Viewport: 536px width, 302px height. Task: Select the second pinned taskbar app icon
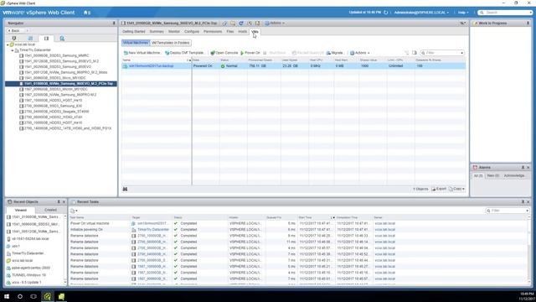click(x=61, y=296)
